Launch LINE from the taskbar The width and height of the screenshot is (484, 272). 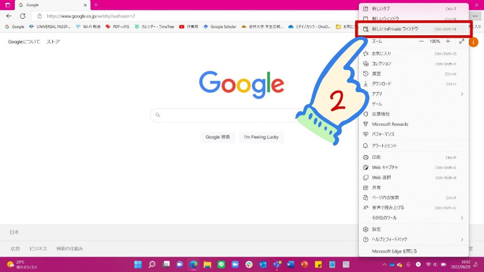click(222, 265)
